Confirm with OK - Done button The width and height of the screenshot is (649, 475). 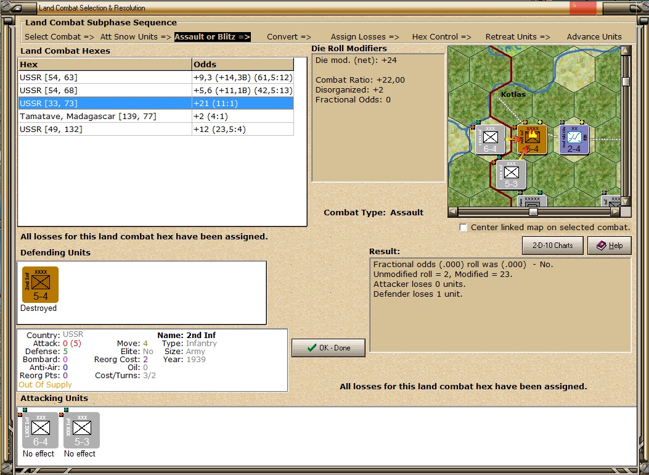point(329,348)
